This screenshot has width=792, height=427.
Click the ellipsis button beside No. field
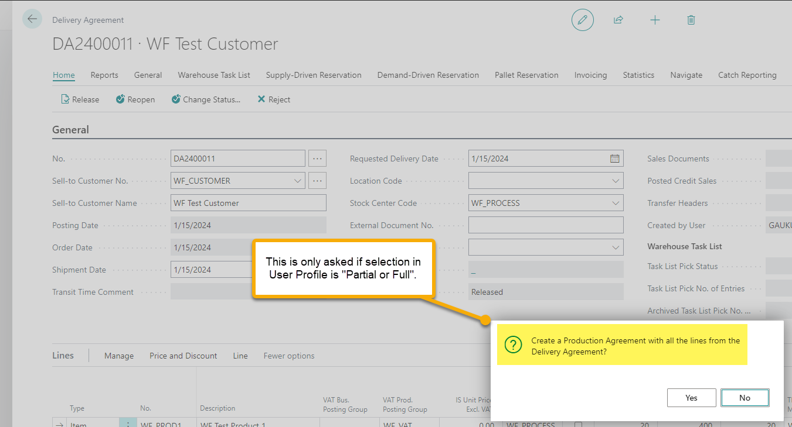317,159
